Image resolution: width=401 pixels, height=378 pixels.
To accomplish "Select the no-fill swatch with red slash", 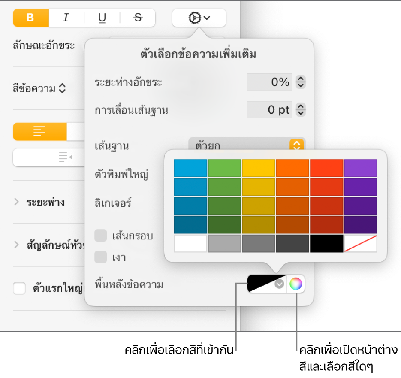I will point(361,243).
